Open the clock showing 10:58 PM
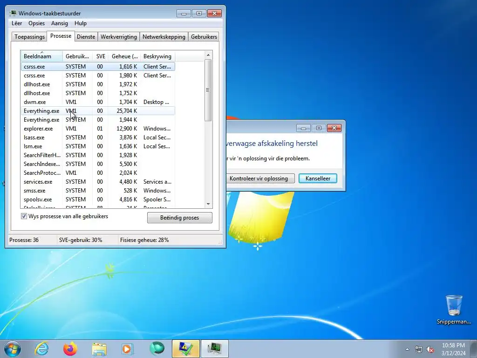This screenshot has width=477, height=358. click(453, 345)
